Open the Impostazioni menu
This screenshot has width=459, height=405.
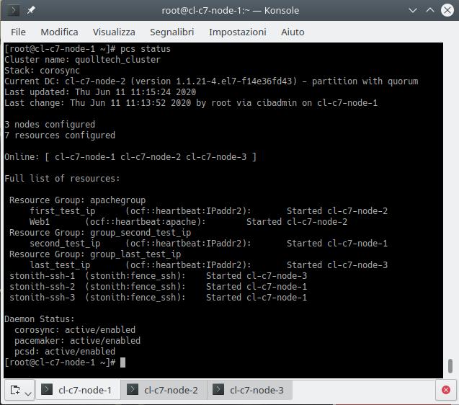(237, 32)
